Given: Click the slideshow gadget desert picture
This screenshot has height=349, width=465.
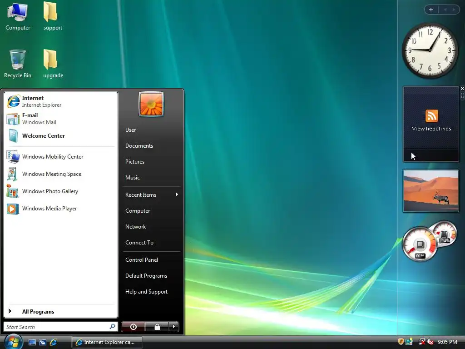Looking at the screenshot, I should [430, 191].
